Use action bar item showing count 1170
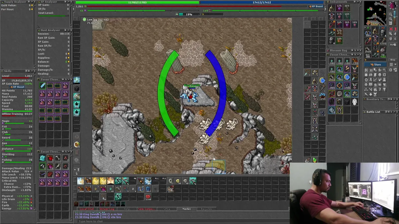The height and width of the screenshot is (224, 399). click(x=103, y=189)
